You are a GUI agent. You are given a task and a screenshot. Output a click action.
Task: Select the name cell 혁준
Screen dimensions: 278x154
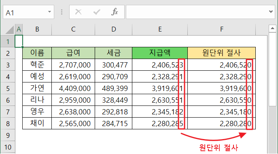tap(37, 65)
